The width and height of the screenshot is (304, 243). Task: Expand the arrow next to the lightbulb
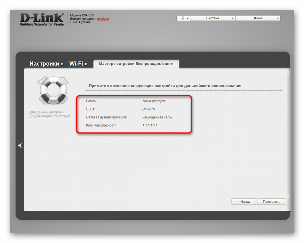(188, 18)
